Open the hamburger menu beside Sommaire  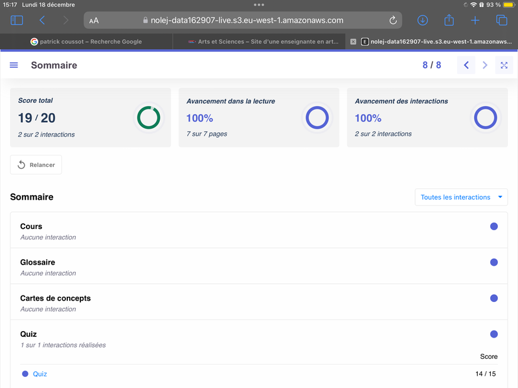(14, 65)
